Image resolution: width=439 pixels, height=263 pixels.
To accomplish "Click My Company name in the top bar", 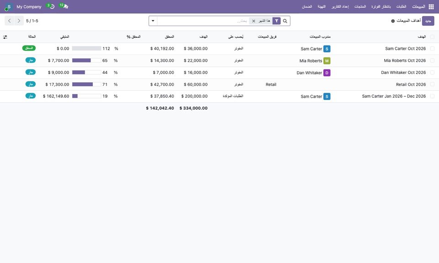I will (29, 7).
